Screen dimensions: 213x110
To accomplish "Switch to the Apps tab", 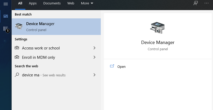I will pos(33,3).
